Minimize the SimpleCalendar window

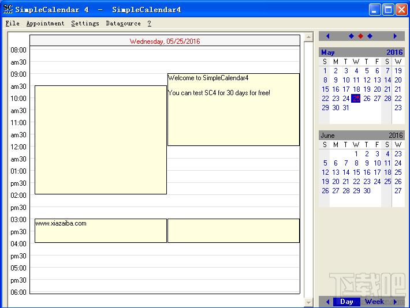374,10
